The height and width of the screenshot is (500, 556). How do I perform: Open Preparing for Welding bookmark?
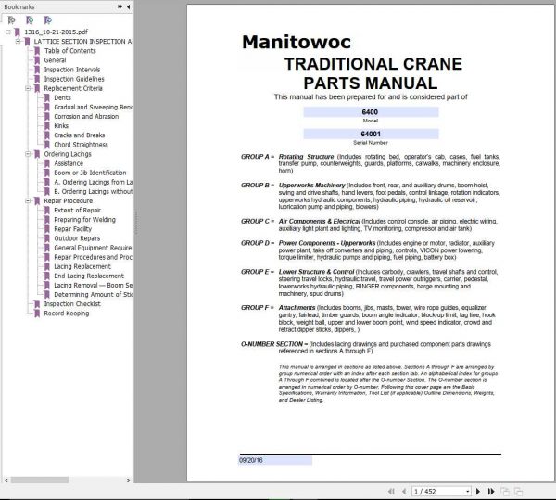(x=84, y=220)
